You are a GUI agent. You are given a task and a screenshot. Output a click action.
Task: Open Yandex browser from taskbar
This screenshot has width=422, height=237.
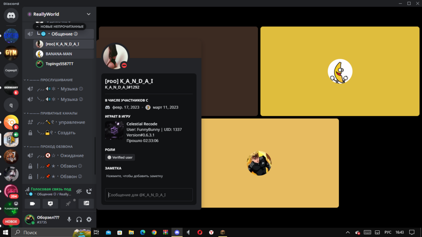pos(211,232)
